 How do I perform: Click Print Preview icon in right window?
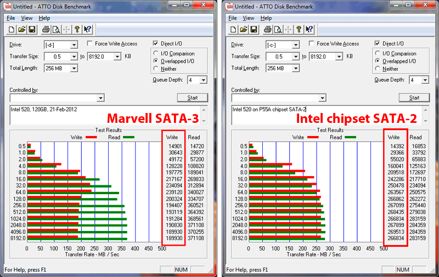tap(278, 30)
